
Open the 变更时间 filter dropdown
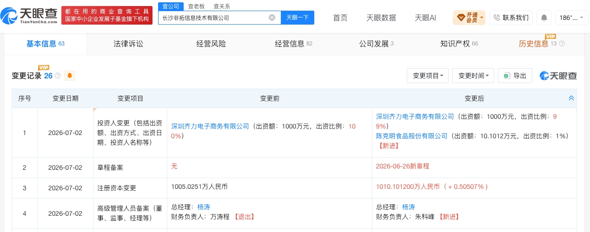pyautogui.click(x=473, y=76)
